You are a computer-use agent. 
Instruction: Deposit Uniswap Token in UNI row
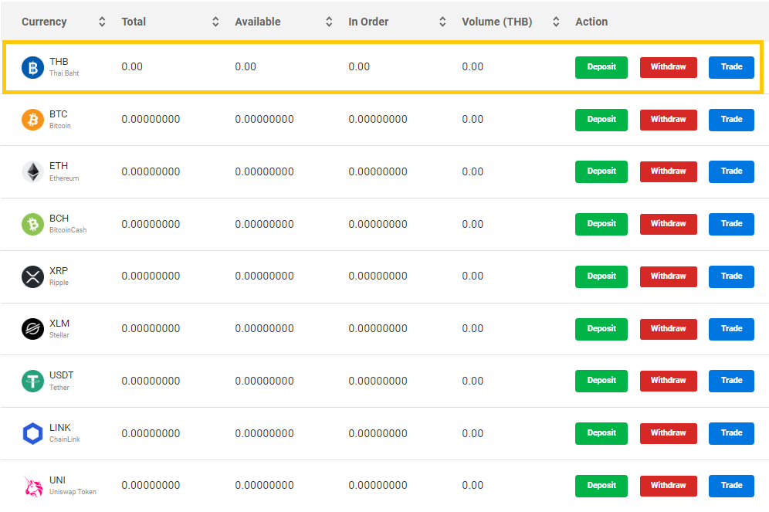(x=601, y=486)
